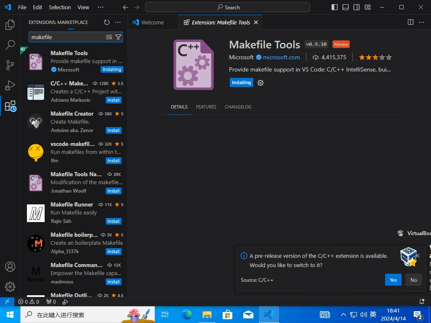The image size is (431, 323).
Task: Expand the hidden menu bar items ellipsis
Action: 100,7
